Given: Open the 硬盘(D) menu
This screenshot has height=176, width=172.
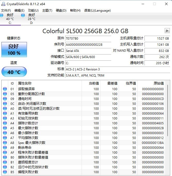Looking at the screenshot, I should tap(61, 11).
